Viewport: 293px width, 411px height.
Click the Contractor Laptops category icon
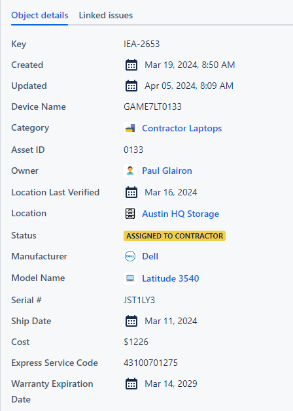coord(130,128)
